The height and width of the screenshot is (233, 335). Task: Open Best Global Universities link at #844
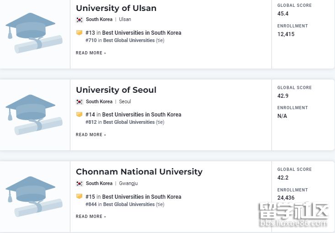[129, 204]
